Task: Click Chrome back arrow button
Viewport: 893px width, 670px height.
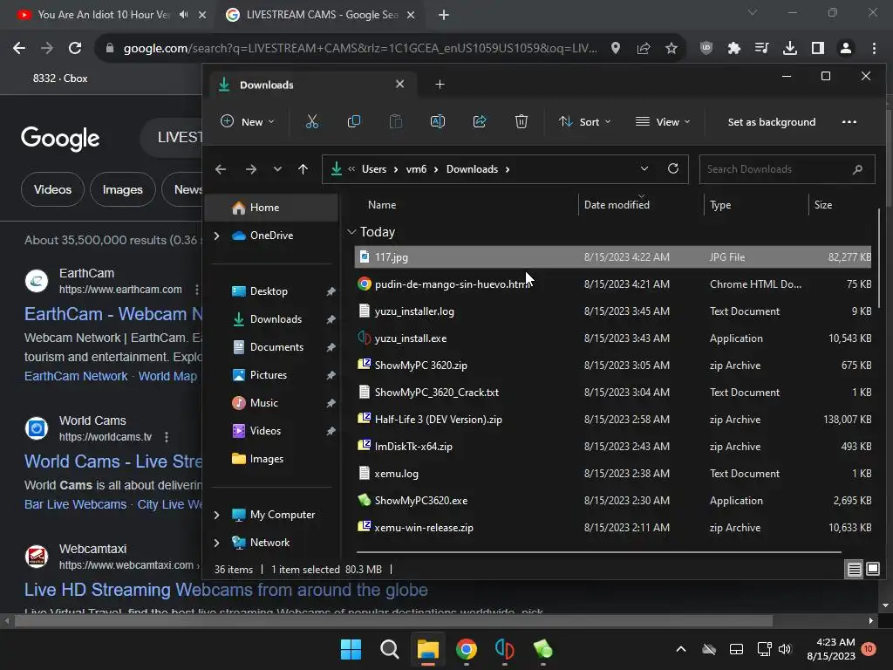Action: [19, 49]
